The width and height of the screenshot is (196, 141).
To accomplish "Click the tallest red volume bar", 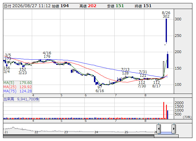I will point(164,110).
